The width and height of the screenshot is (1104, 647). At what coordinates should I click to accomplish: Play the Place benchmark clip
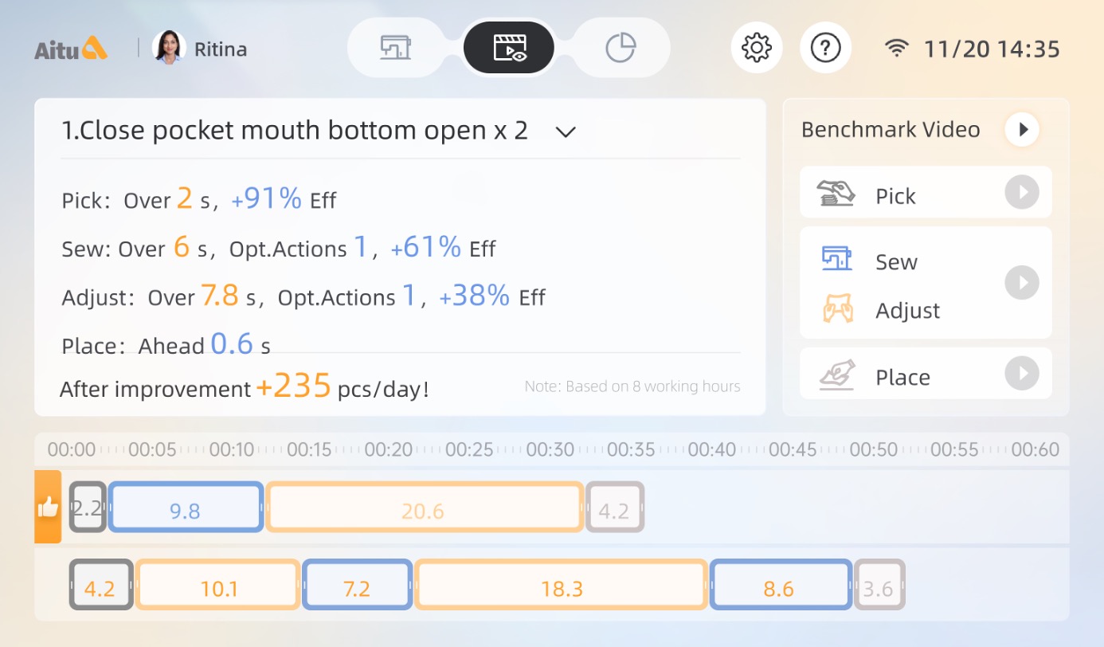pyautogui.click(x=1022, y=374)
